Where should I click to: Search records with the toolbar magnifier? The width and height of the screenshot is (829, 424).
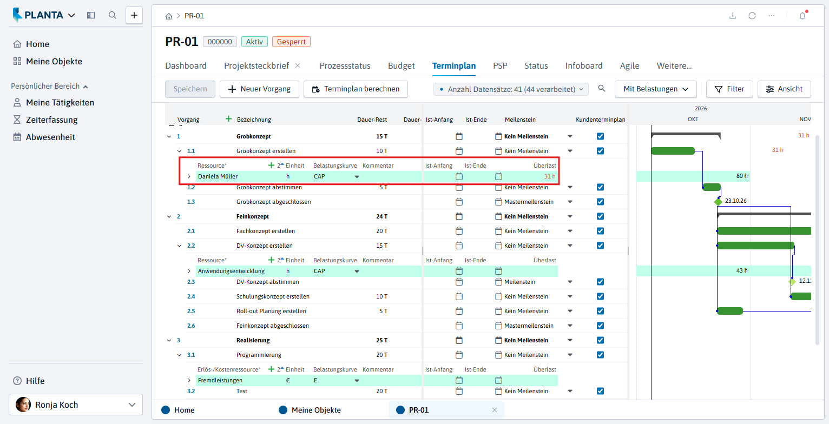(x=602, y=89)
